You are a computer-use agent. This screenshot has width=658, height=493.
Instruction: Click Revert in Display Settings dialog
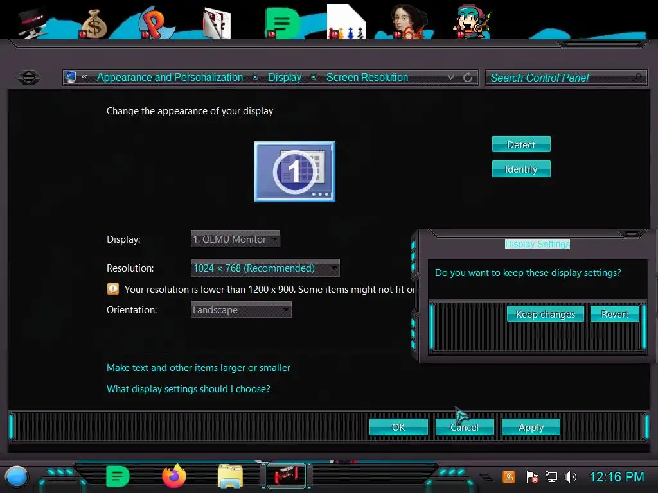click(x=615, y=313)
